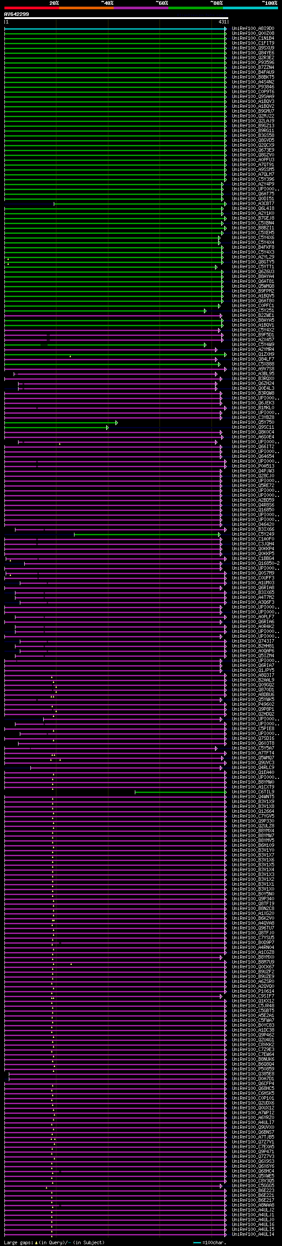The height and width of the screenshot is (1246, 282).
Task: Click the UniRef100_B3V1Y0 label
Action: [253, 851]
